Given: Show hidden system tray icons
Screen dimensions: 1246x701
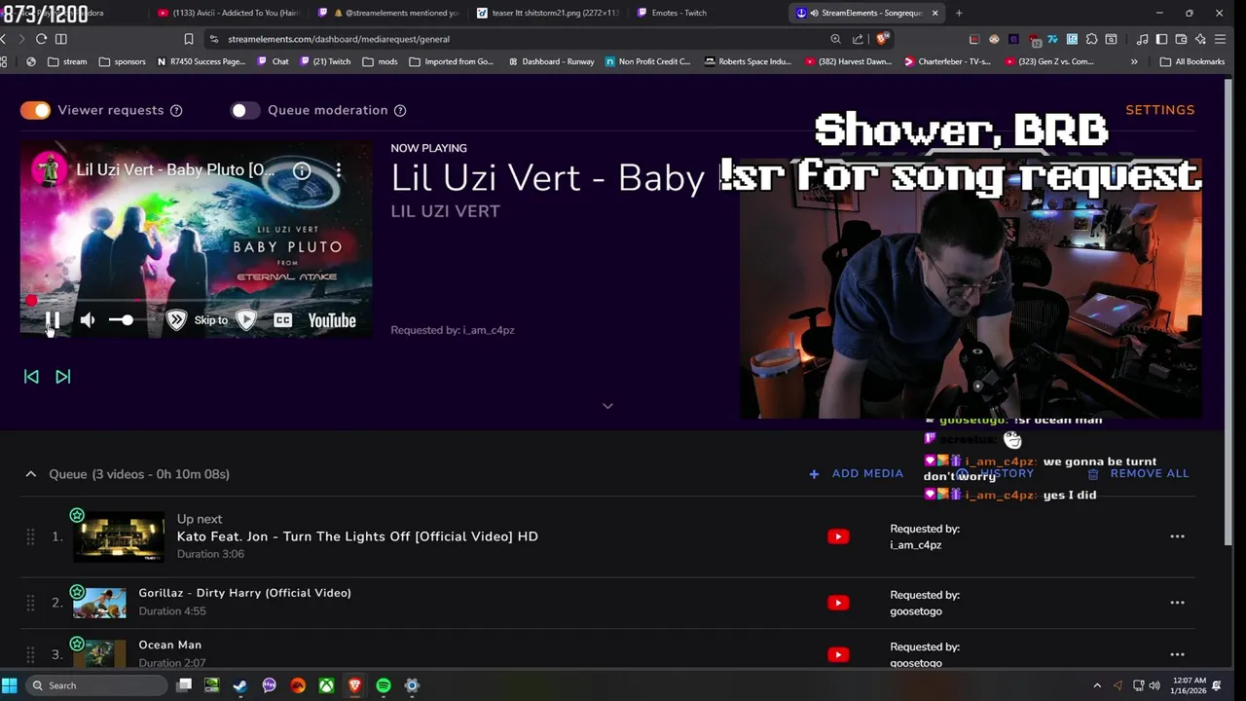Looking at the screenshot, I should tap(1097, 685).
